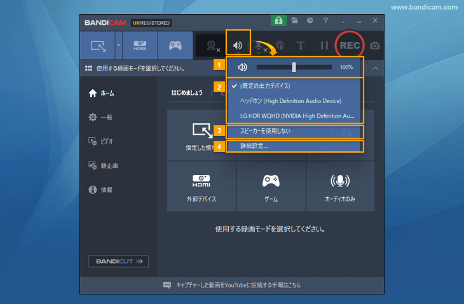Image resolution: width=464 pixels, height=304 pixels.
Task: Open the 静止画 sidebar tab
Action: tap(104, 165)
